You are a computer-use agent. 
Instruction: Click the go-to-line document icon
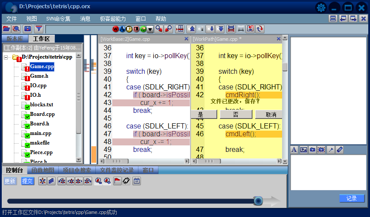point(180,29)
